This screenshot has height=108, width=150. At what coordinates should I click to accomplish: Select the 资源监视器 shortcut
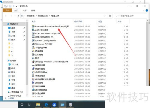(38, 93)
